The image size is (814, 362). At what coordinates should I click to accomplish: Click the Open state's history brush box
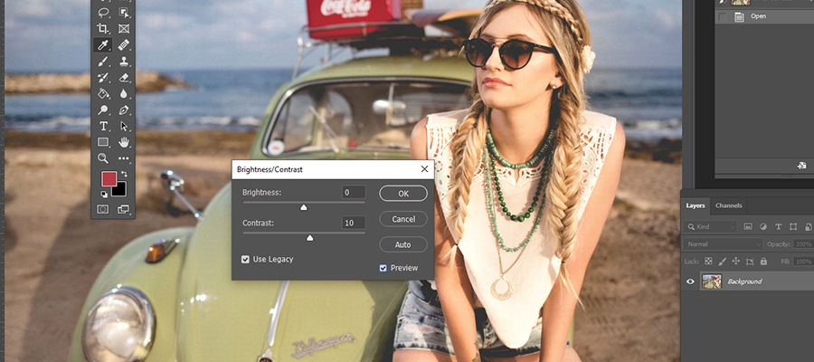[722, 16]
